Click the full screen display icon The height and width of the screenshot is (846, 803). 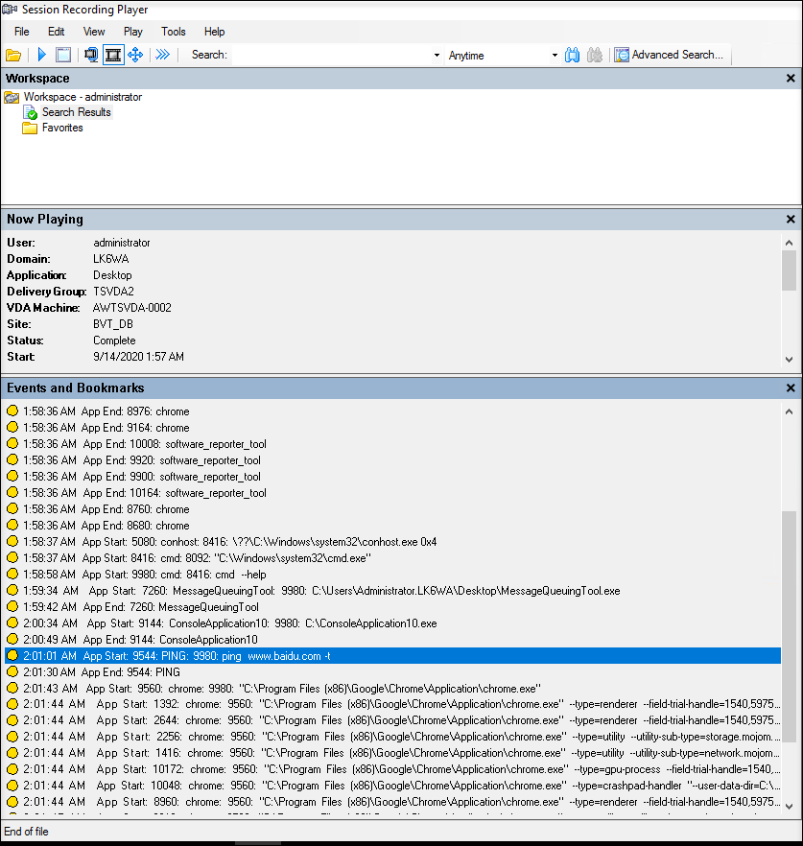click(91, 55)
